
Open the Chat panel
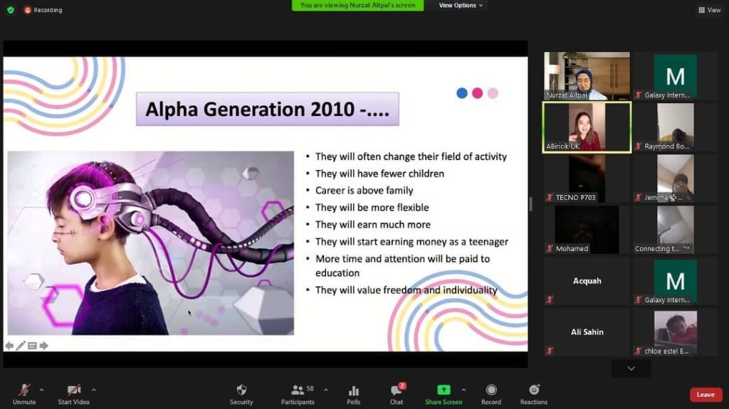[x=397, y=394]
